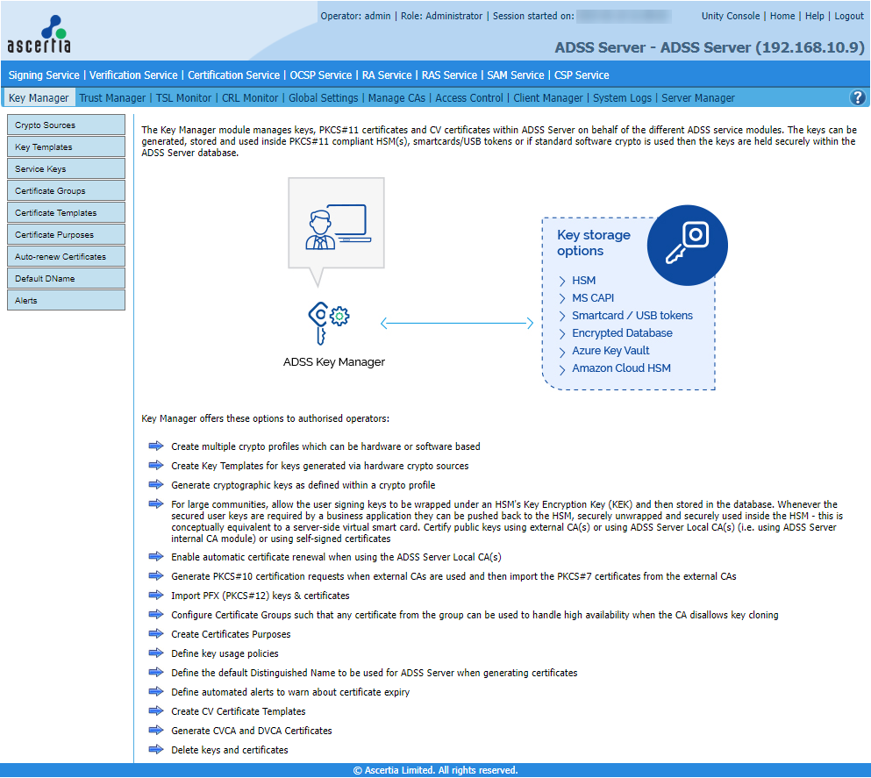Viewport: 871px width, 778px height.
Task: Select the Key Manager tab
Action: (39, 97)
